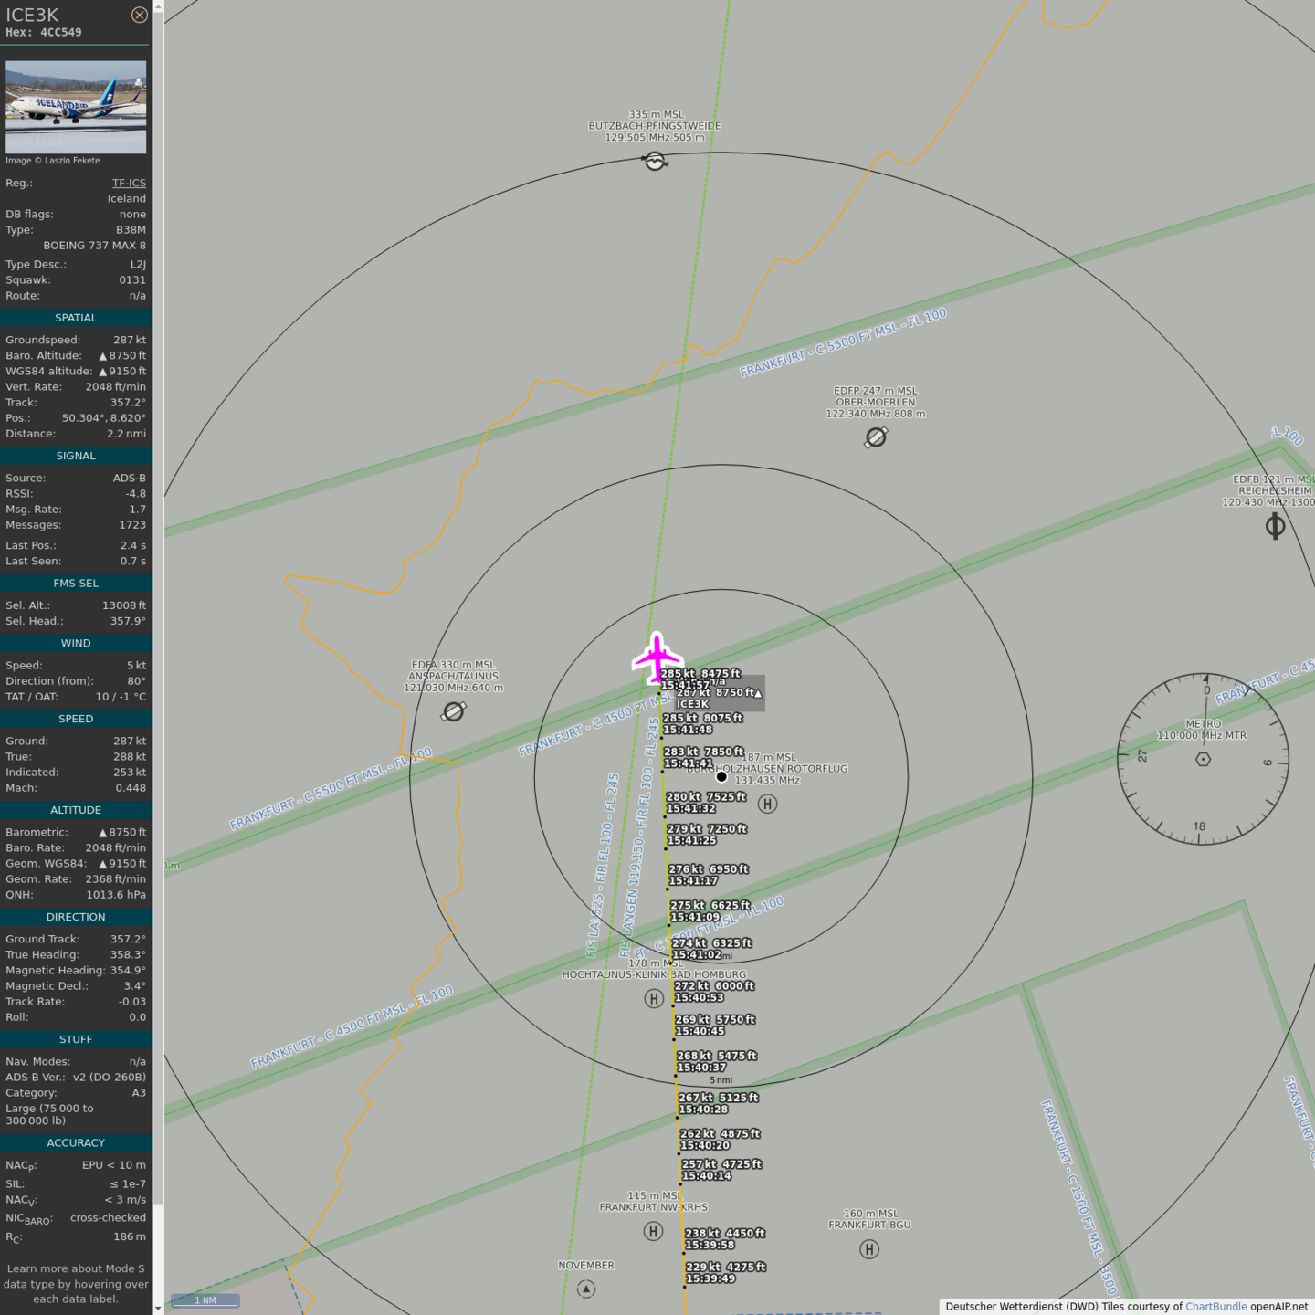Click the Hochtaunus-Klinik Bad Homburg heliport icon
Viewport: 1315px width, 1315px height.
(x=654, y=998)
